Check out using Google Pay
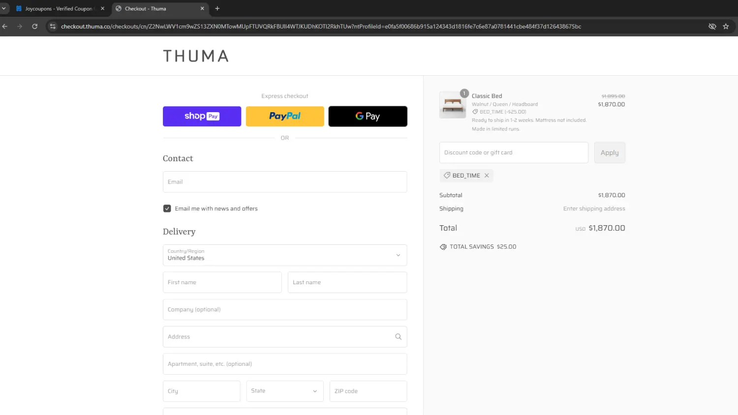The width and height of the screenshot is (738, 415). click(x=368, y=117)
